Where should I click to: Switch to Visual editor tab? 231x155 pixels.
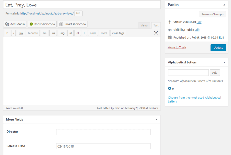144,25
